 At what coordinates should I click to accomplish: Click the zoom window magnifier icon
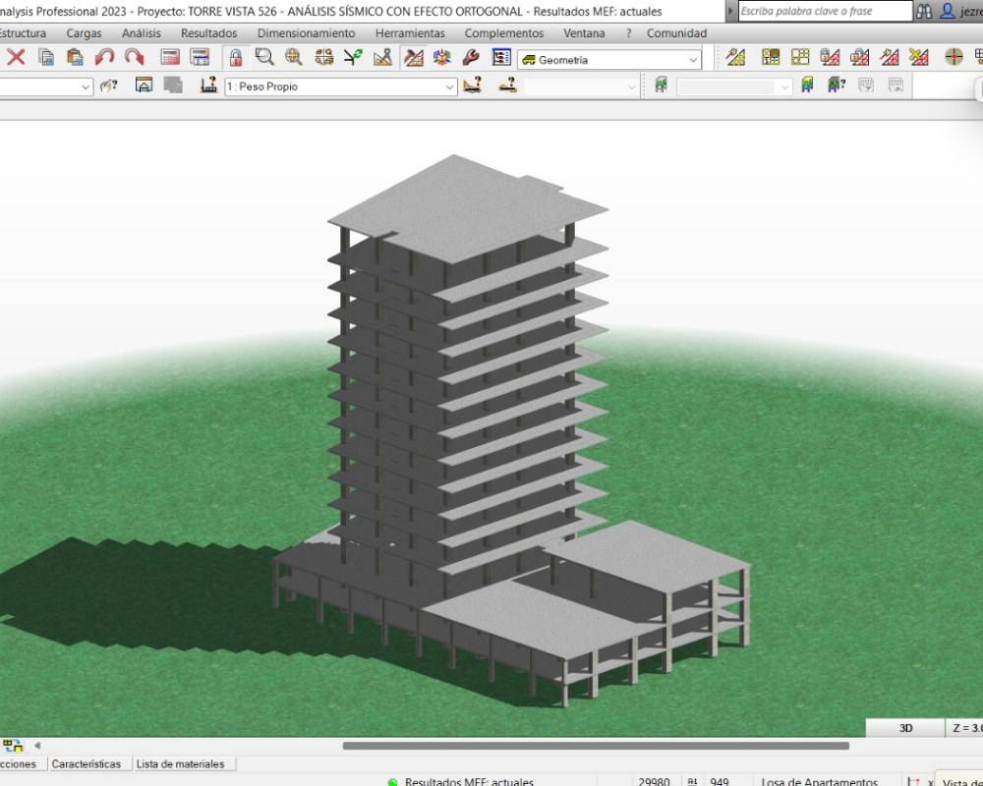pos(264,58)
